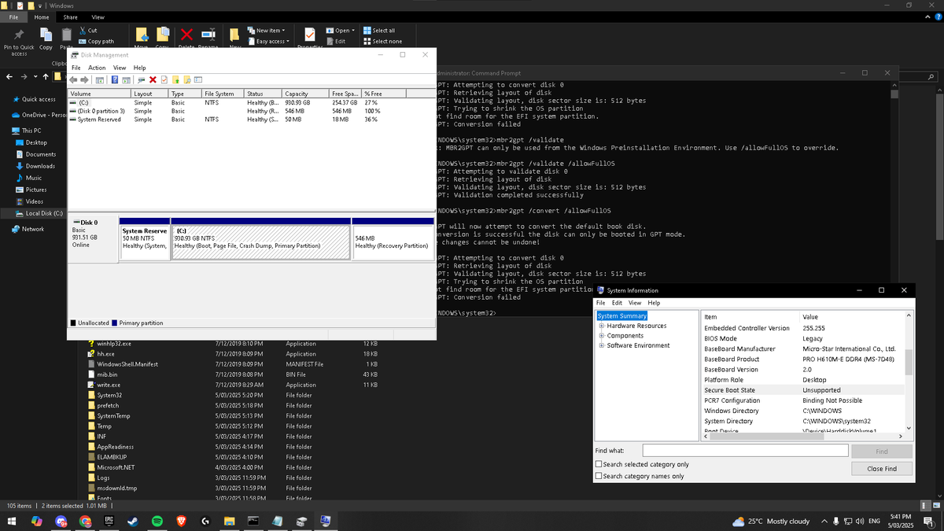This screenshot has width=944, height=531.
Task: Open Copilot from the taskbar
Action: pos(37,521)
